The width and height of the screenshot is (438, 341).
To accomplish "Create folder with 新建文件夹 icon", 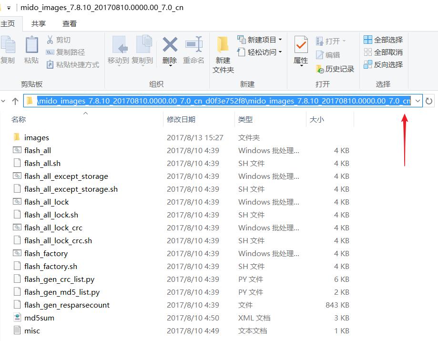I will click(x=222, y=52).
